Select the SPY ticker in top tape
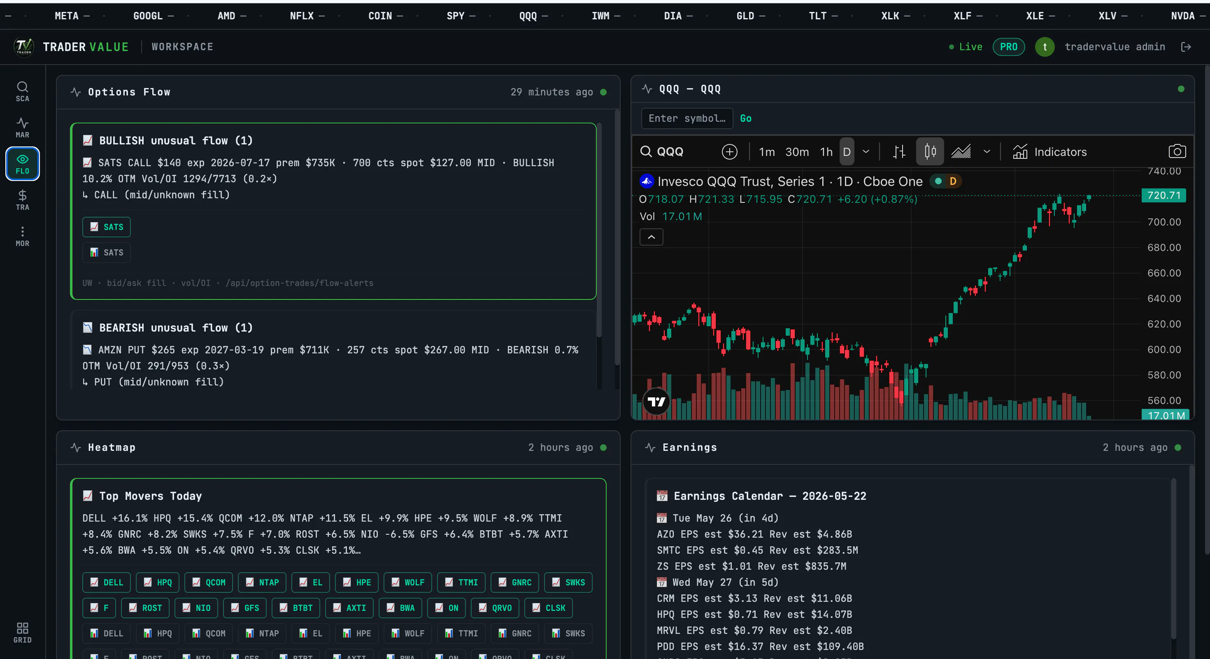This screenshot has width=1210, height=659. coord(461,16)
